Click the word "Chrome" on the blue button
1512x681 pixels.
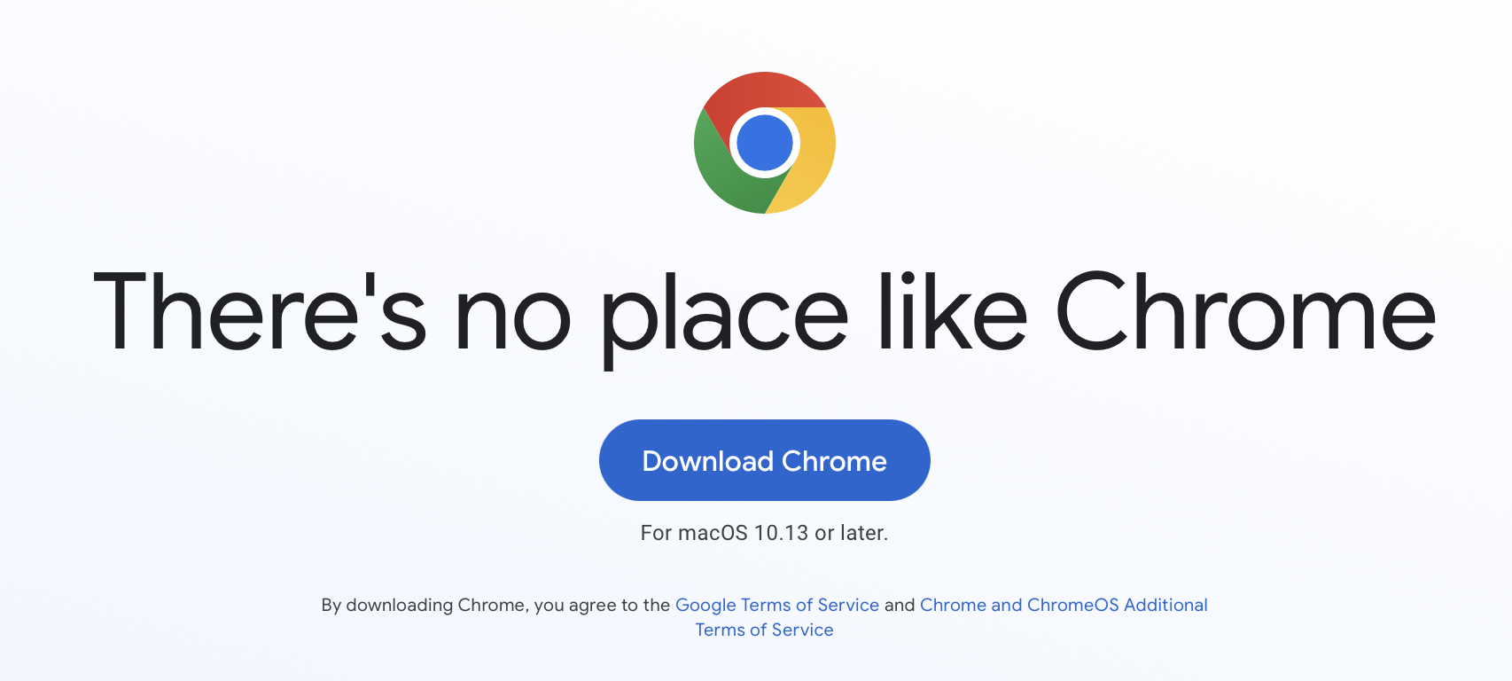pyautogui.click(x=834, y=461)
